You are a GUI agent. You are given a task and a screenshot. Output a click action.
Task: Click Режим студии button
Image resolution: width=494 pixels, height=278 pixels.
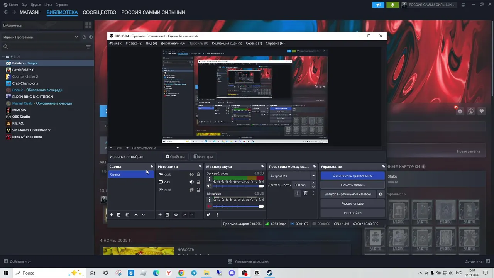click(x=352, y=203)
